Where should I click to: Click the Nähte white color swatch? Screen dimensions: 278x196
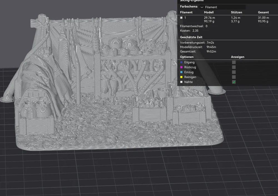click(x=181, y=82)
